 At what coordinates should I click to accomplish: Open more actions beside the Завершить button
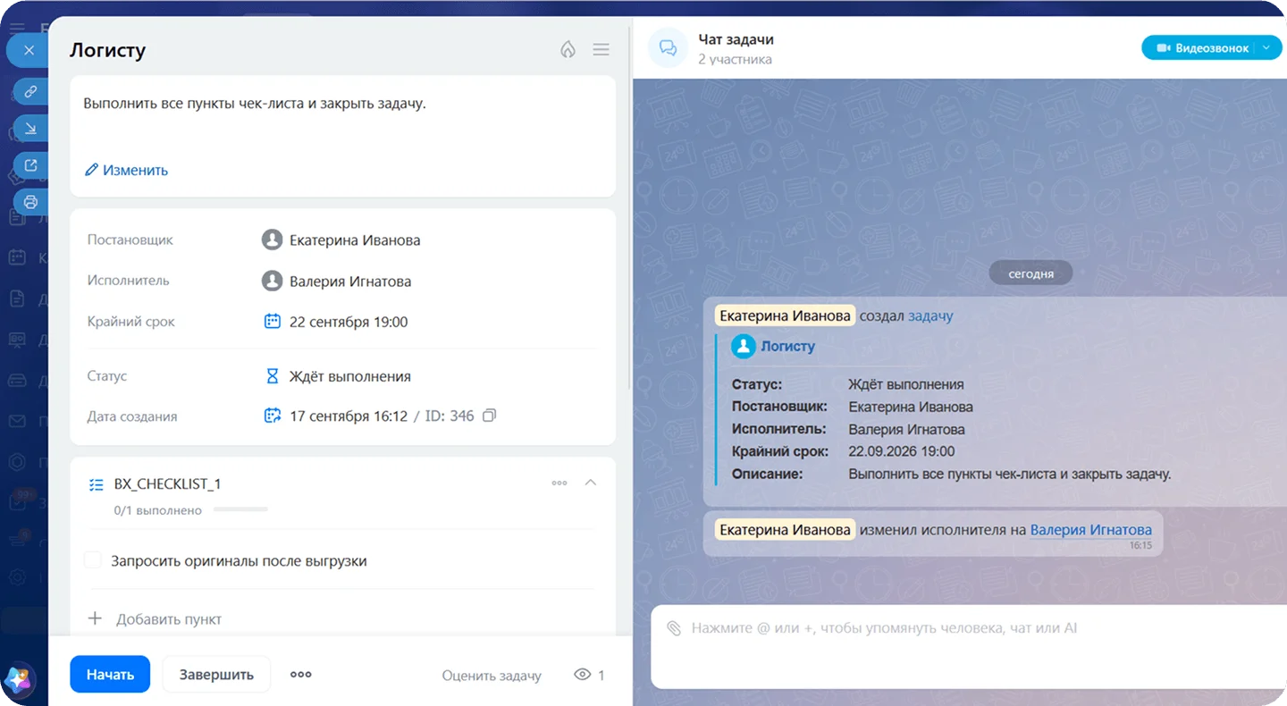[301, 675]
